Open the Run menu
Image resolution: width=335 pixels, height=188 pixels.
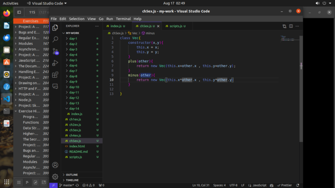[110, 19]
